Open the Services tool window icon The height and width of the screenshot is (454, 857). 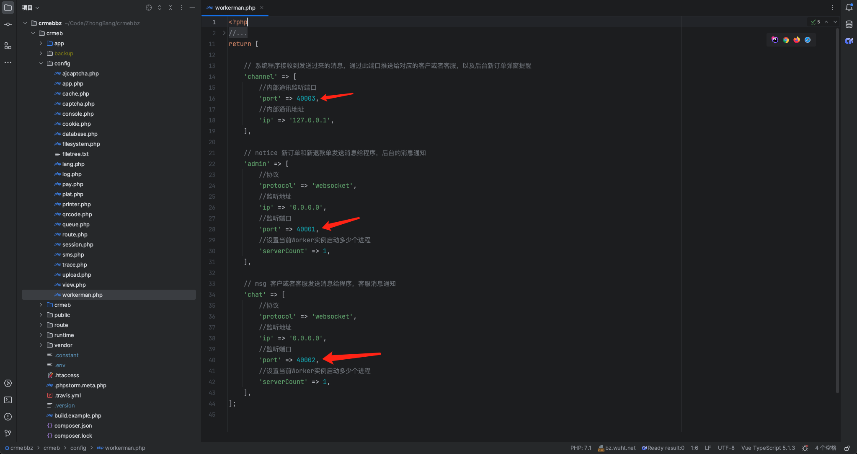pos(8,383)
